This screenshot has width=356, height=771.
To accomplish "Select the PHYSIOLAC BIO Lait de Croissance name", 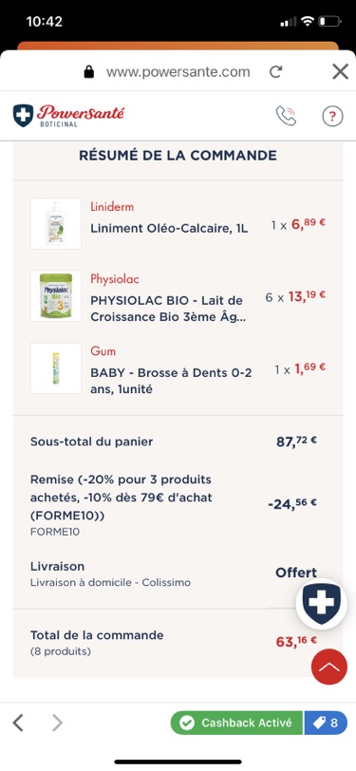I will click(x=168, y=309).
